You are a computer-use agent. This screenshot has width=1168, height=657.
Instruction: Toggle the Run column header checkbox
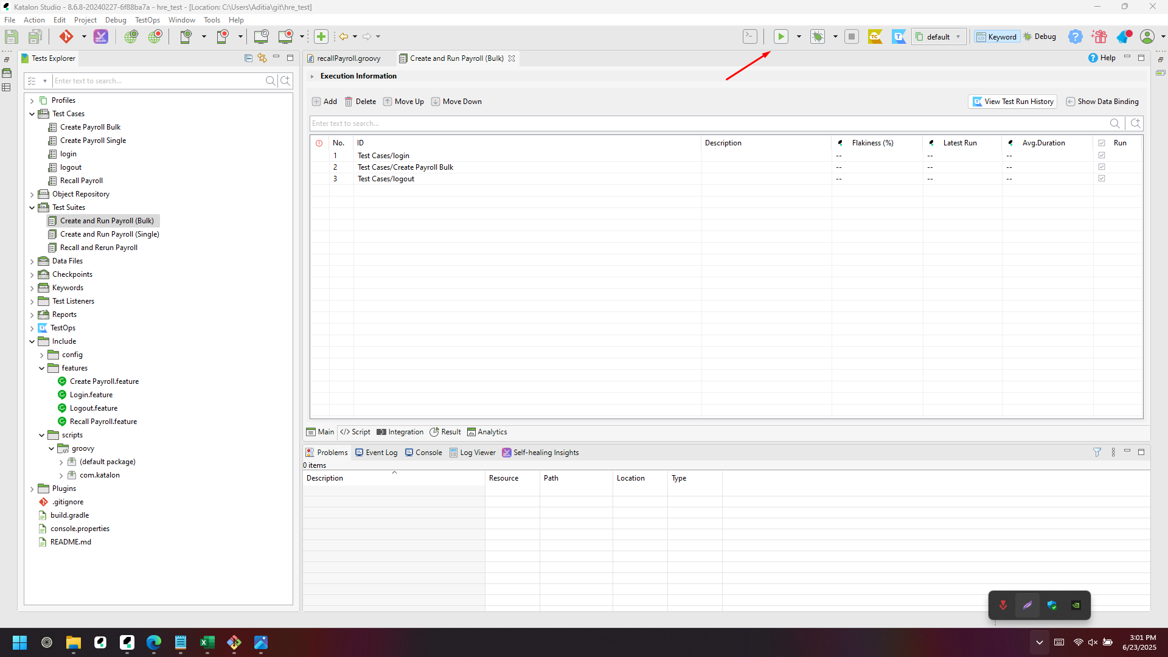(1102, 143)
